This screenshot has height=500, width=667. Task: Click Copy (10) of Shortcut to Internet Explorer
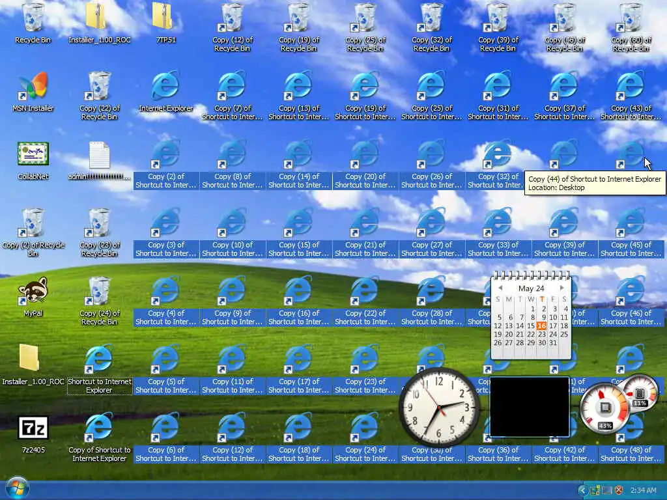(232, 232)
